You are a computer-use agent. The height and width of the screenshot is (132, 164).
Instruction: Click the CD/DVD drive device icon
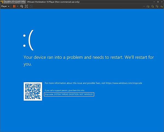coord(153,6)
